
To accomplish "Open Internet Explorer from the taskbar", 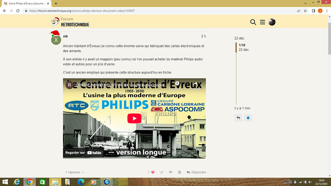I will click(17, 182).
